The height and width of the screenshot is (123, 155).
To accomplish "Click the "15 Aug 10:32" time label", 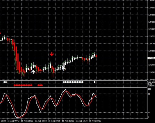I will point(95,121).
